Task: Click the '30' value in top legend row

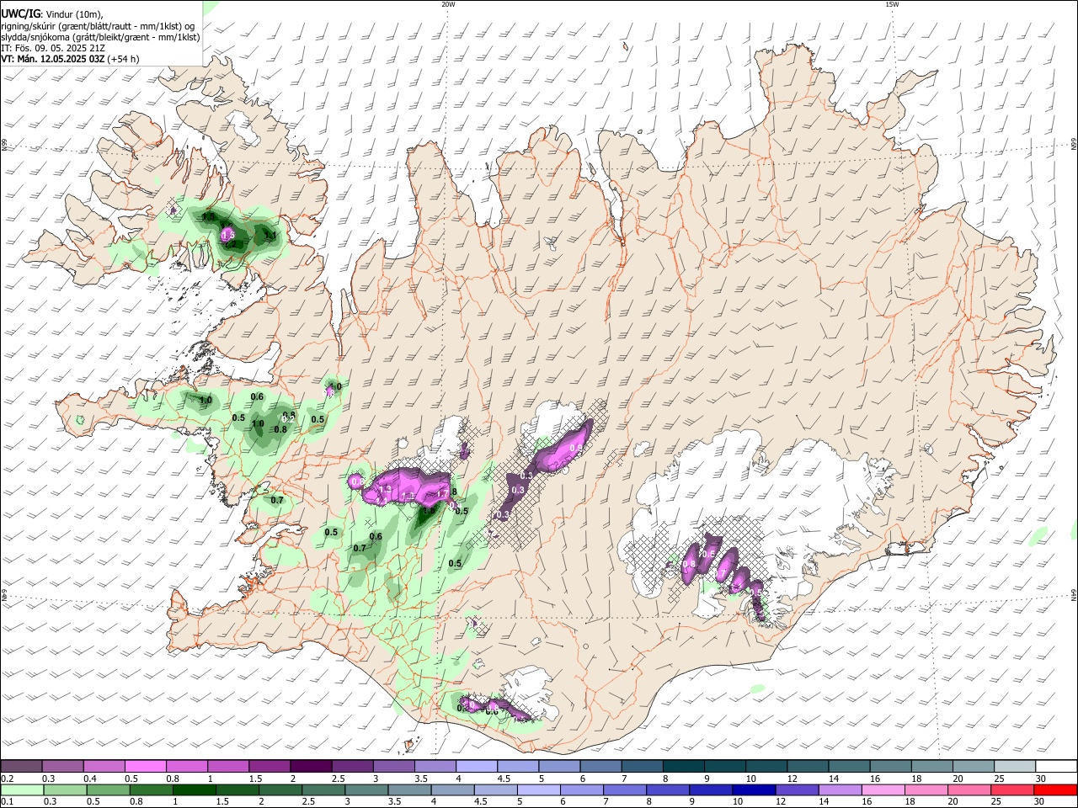Action: coord(1040,779)
